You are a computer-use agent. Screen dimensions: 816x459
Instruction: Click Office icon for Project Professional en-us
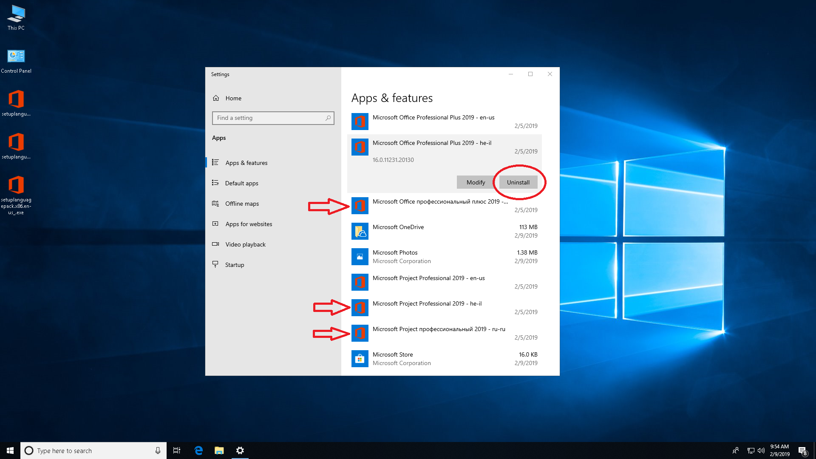pos(360,282)
